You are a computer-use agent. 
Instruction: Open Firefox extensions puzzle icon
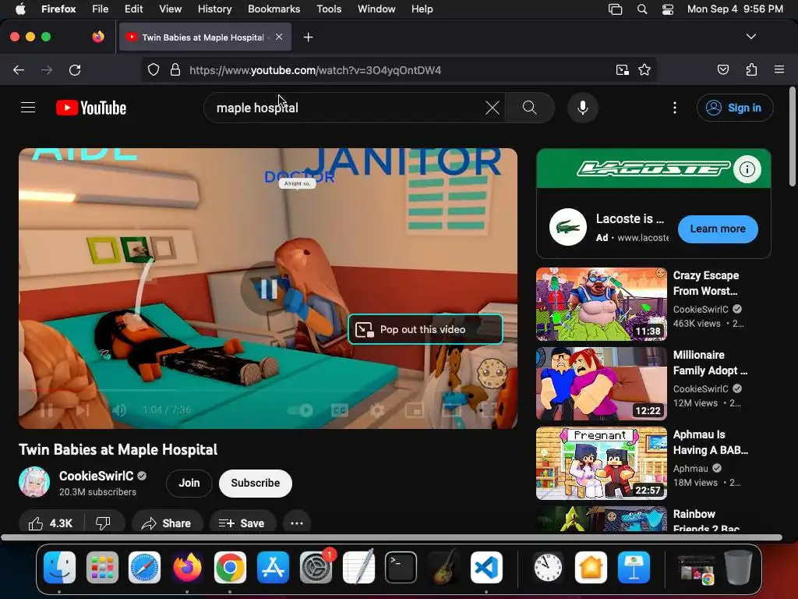point(751,69)
